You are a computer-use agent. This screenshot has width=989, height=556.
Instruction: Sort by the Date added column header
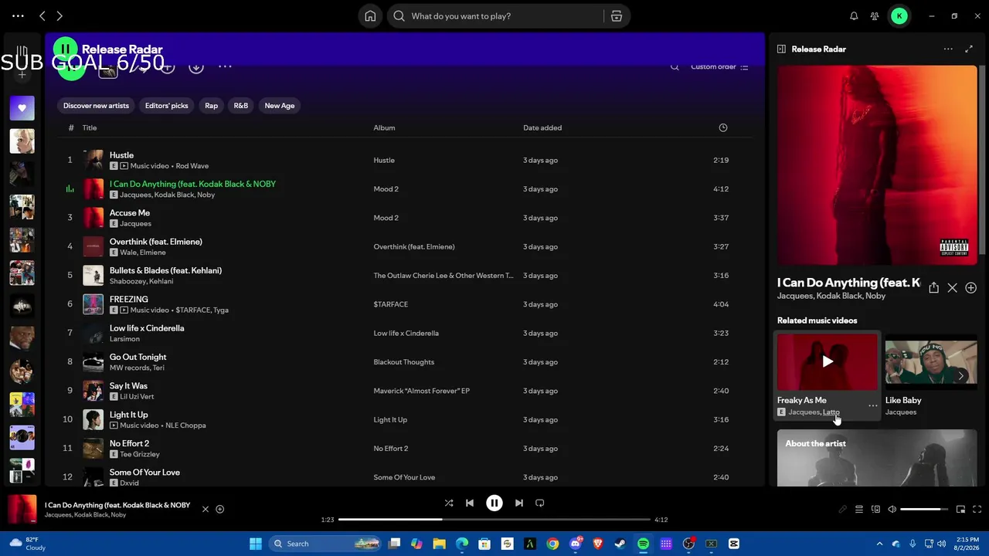(542, 128)
